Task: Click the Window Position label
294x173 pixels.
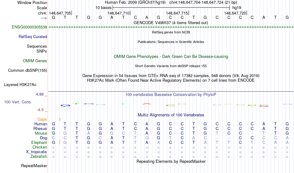Action: click(x=32, y=2)
